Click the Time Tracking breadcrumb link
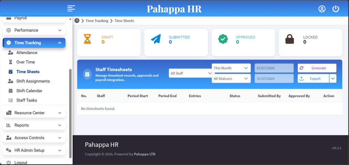 pyautogui.click(x=97, y=21)
